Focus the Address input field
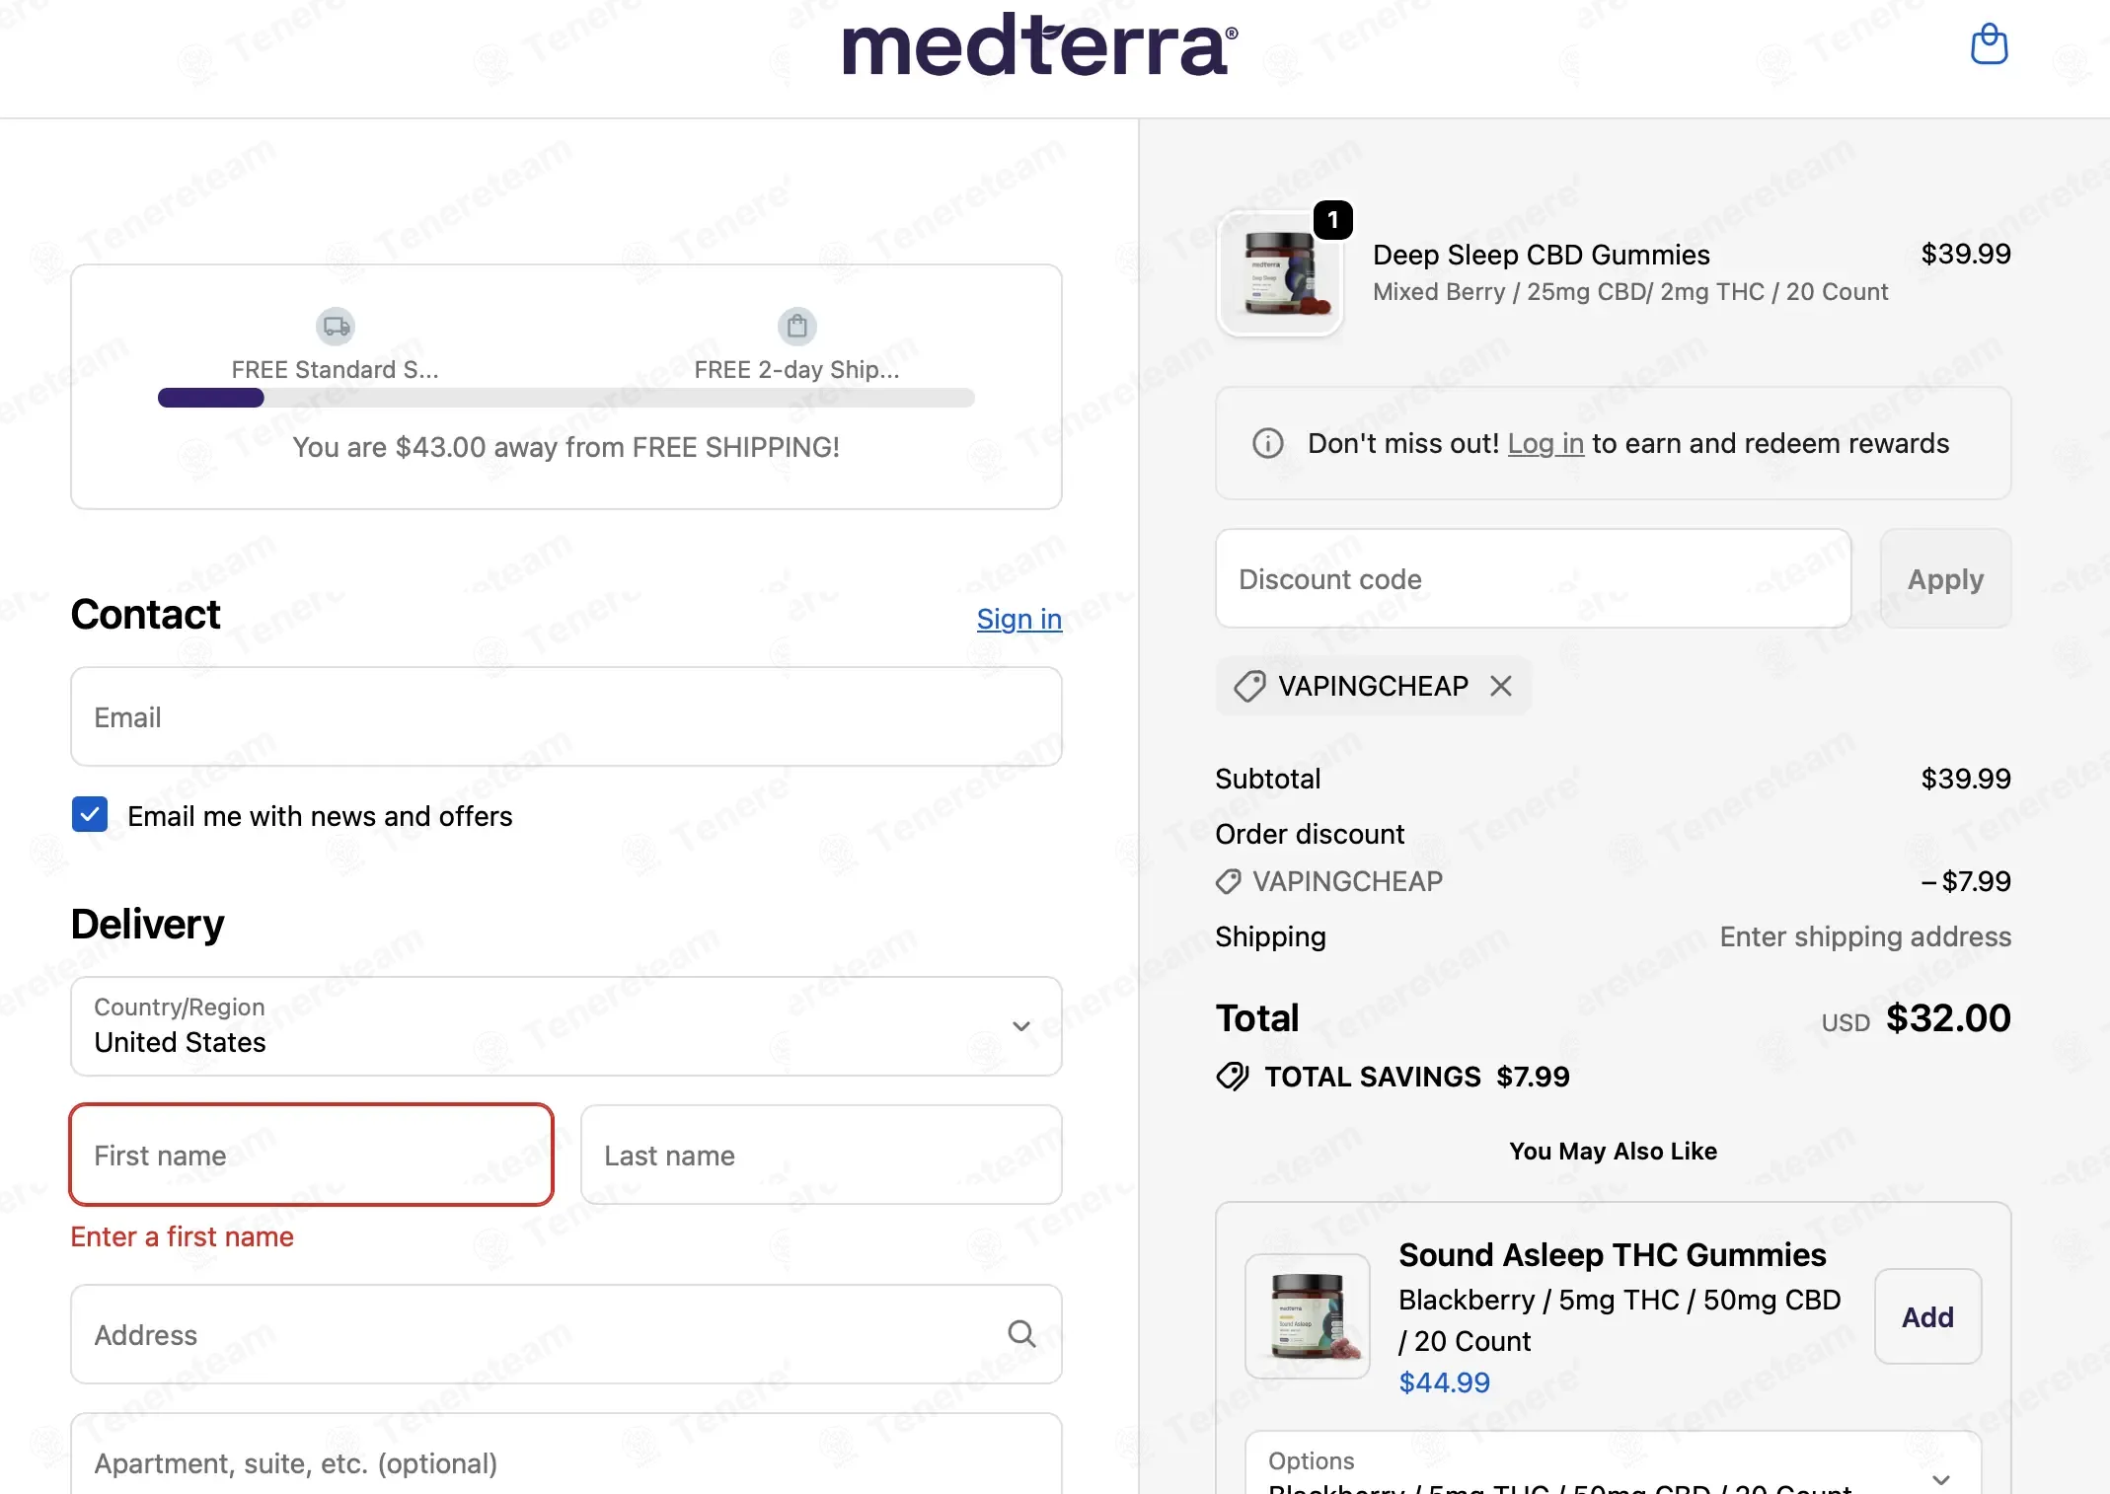The height and width of the screenshot is (1494, 2110). pos(566,1334)
